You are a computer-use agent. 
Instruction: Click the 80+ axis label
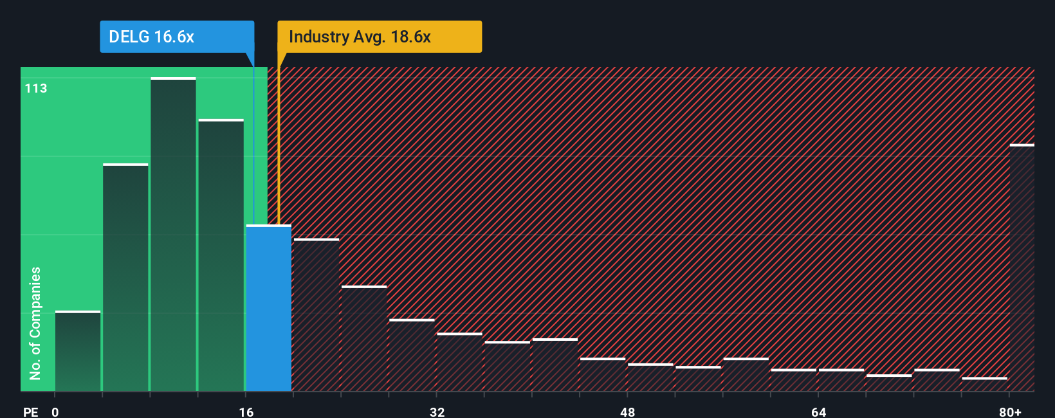pos(1010,412)
